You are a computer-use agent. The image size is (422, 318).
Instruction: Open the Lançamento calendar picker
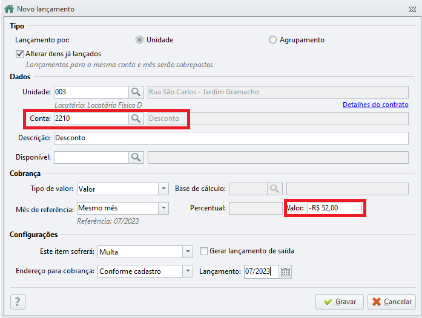pyautogui.click(x=285, y=272)
